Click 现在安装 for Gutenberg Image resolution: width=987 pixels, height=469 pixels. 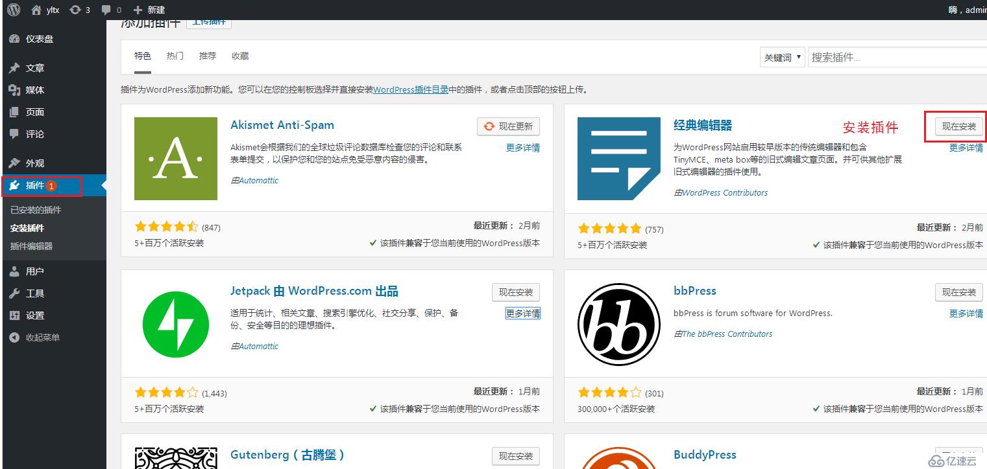pyautogui.click(x=516, y=456)
